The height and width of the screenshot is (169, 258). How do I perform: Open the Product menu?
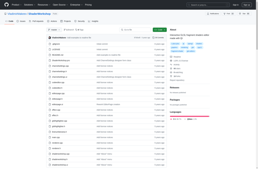tap(16, 5)
